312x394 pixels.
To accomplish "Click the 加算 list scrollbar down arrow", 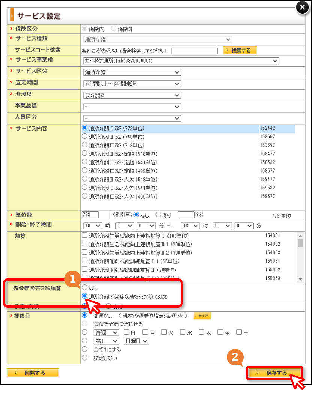I will pos(300,280).
